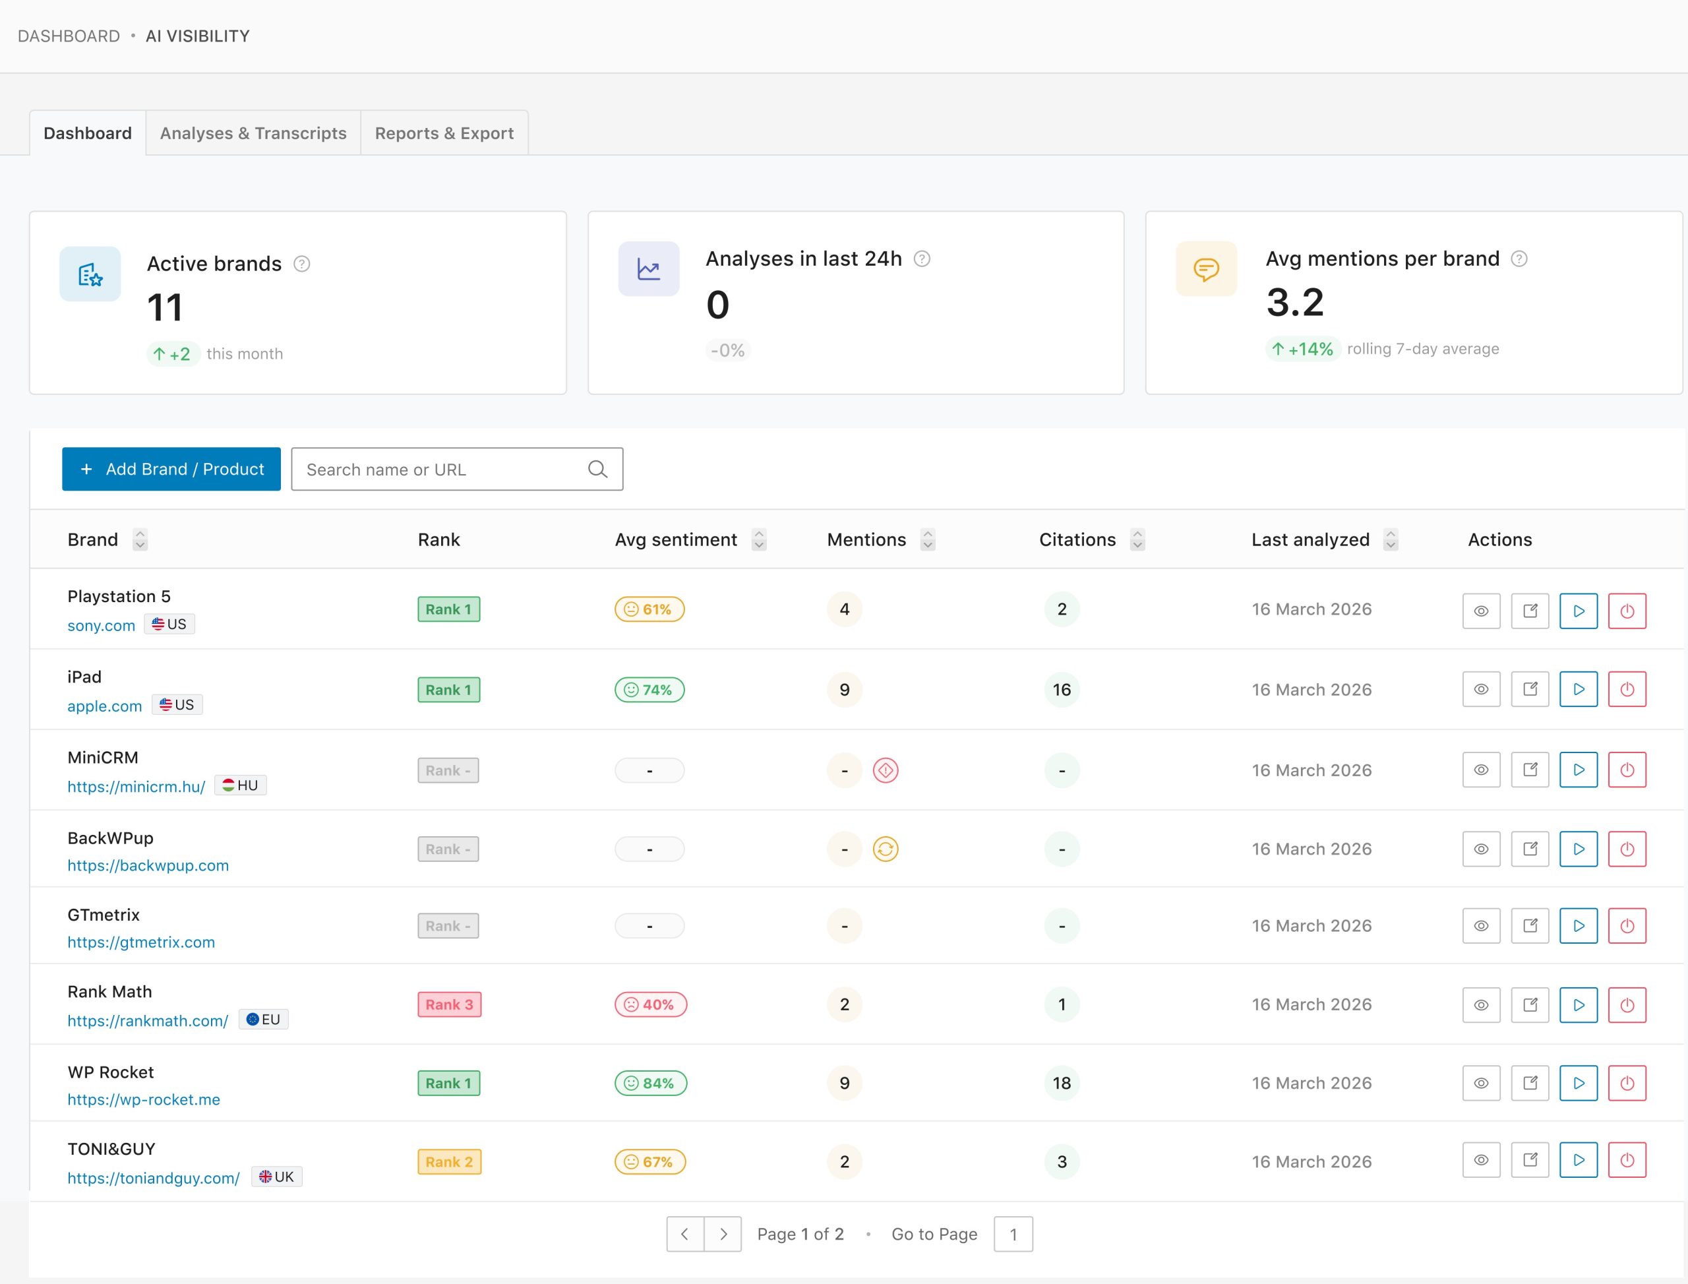Click the Active brands help icon
This screenshot has width=1688, height=1284.
click(x=302, y=264)
